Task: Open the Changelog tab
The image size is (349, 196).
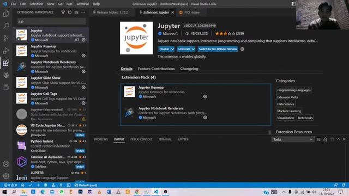Action: click(189, 69)
